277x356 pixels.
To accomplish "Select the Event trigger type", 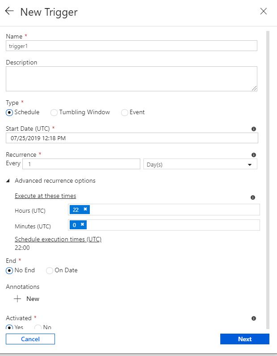I will point(124,112).
